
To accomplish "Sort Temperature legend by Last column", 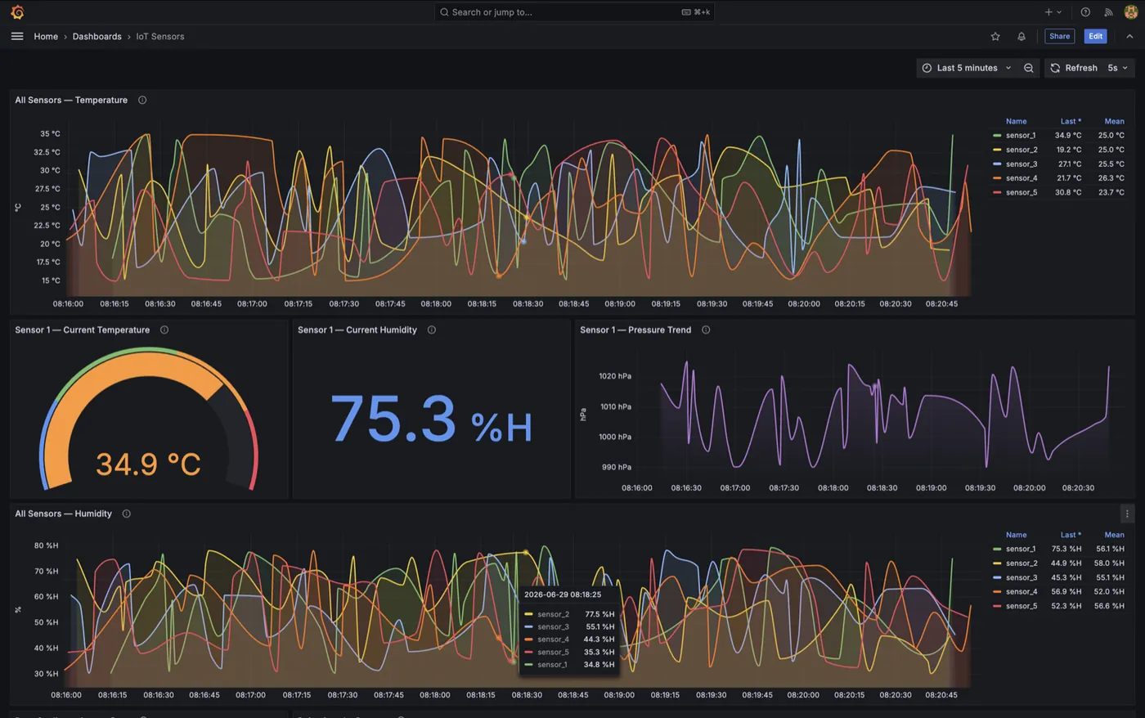I will click(x=1071, y=121).
